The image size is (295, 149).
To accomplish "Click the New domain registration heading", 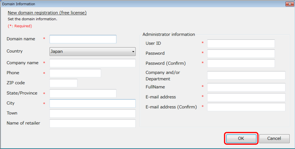I will [47, 13].
